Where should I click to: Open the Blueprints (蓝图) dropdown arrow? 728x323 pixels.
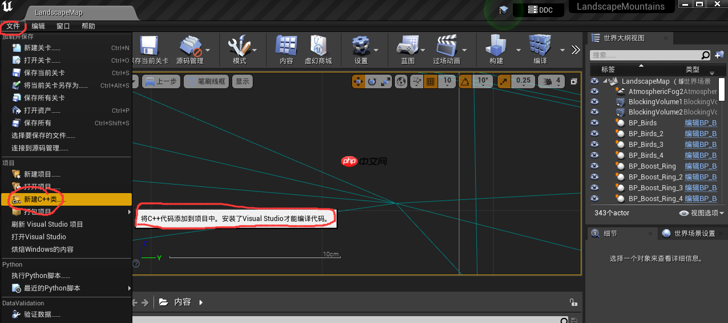point(423,50)
